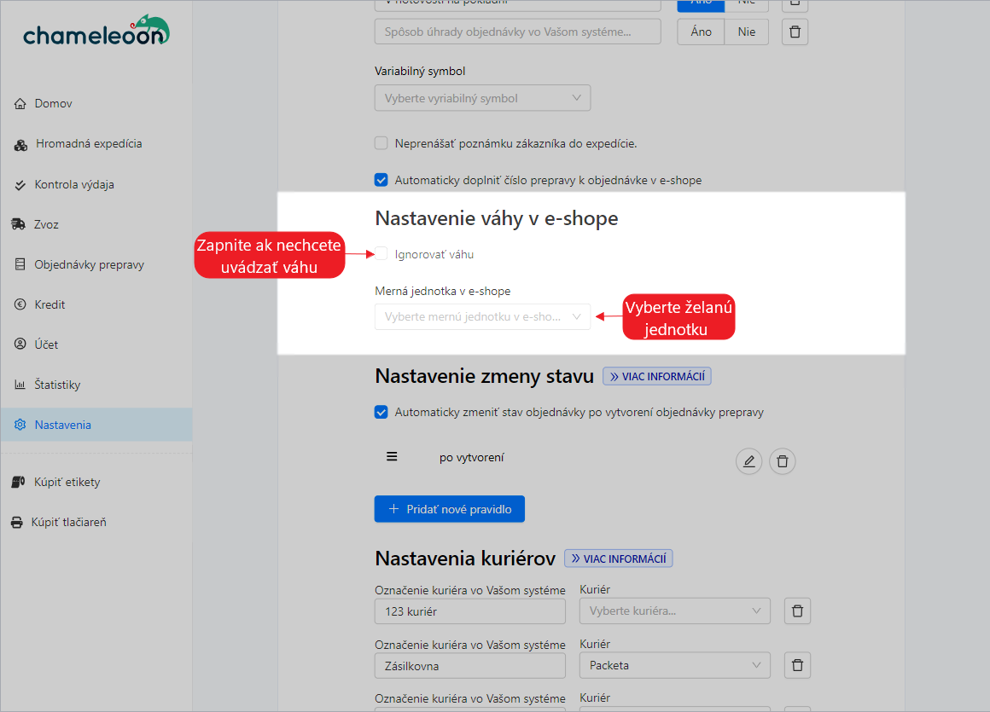Delete the payment method row via trash icon
Screen dimensions: 990x712
tap(795, 32)
